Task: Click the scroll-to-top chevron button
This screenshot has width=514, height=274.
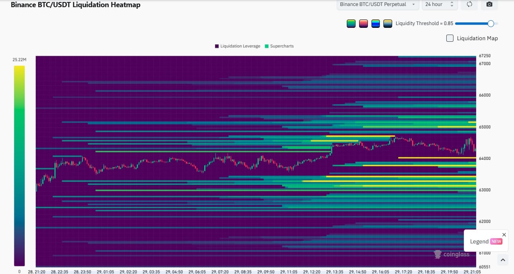Action: [x=502, y=260]
